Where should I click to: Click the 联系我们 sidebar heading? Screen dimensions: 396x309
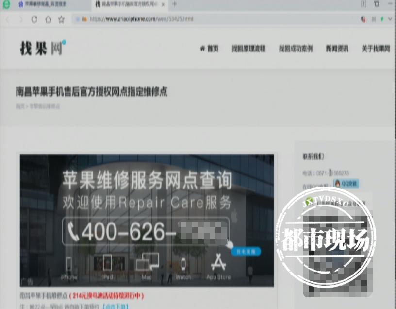coord(313,156)
